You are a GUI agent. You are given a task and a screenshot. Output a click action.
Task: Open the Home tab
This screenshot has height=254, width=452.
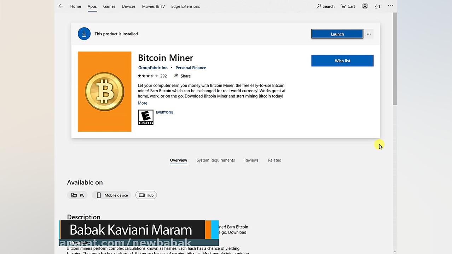(76, 6)
